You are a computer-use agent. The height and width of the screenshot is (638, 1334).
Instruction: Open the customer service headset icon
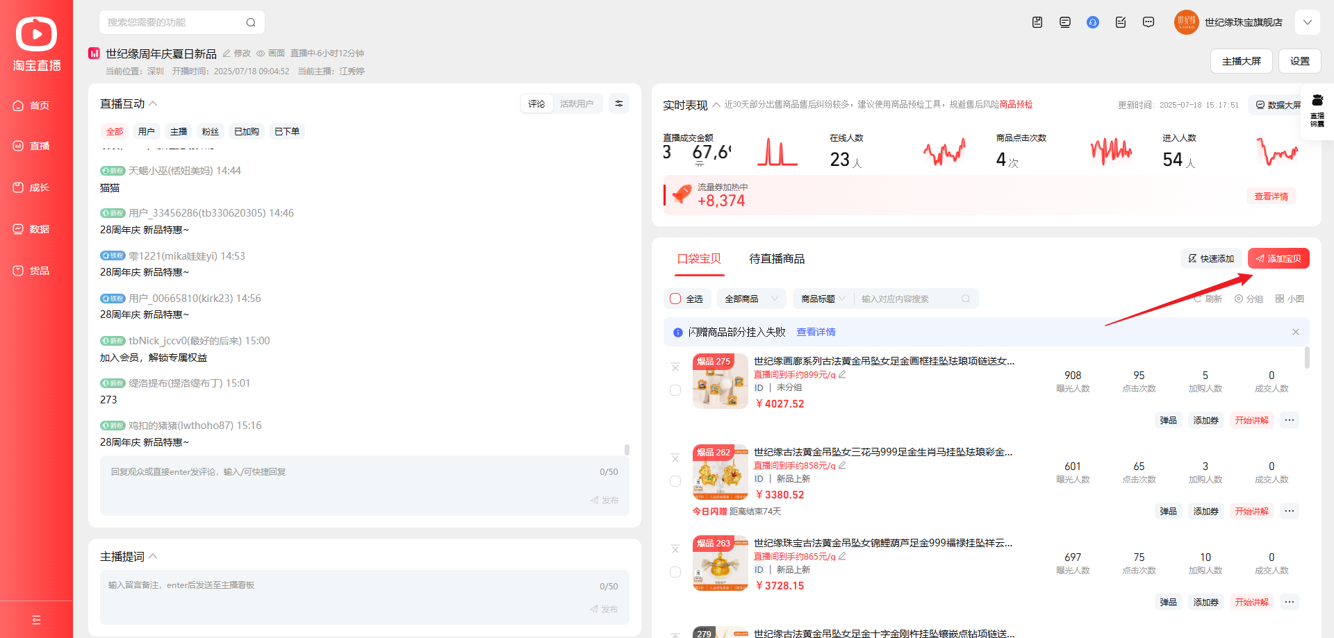click(x=1093, y=22)
